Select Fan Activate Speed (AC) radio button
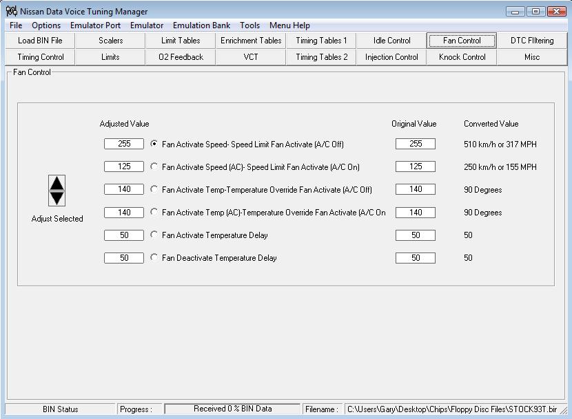This screenshot has width=572, height=419. click(154, 166)
